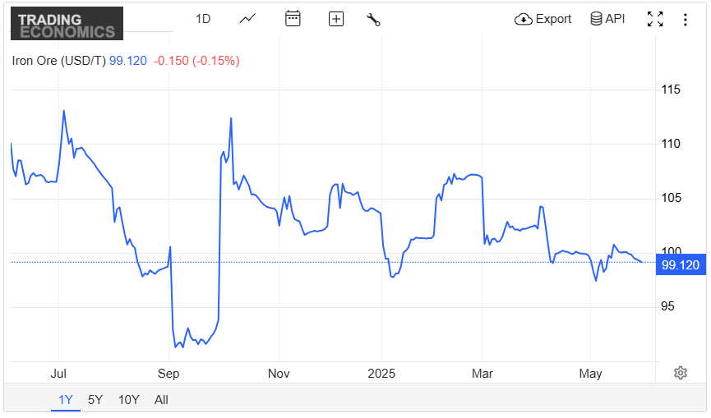Open the calendar date range picker
The height and width of the screenshot is (418, 711).
[x=293, y=19]
